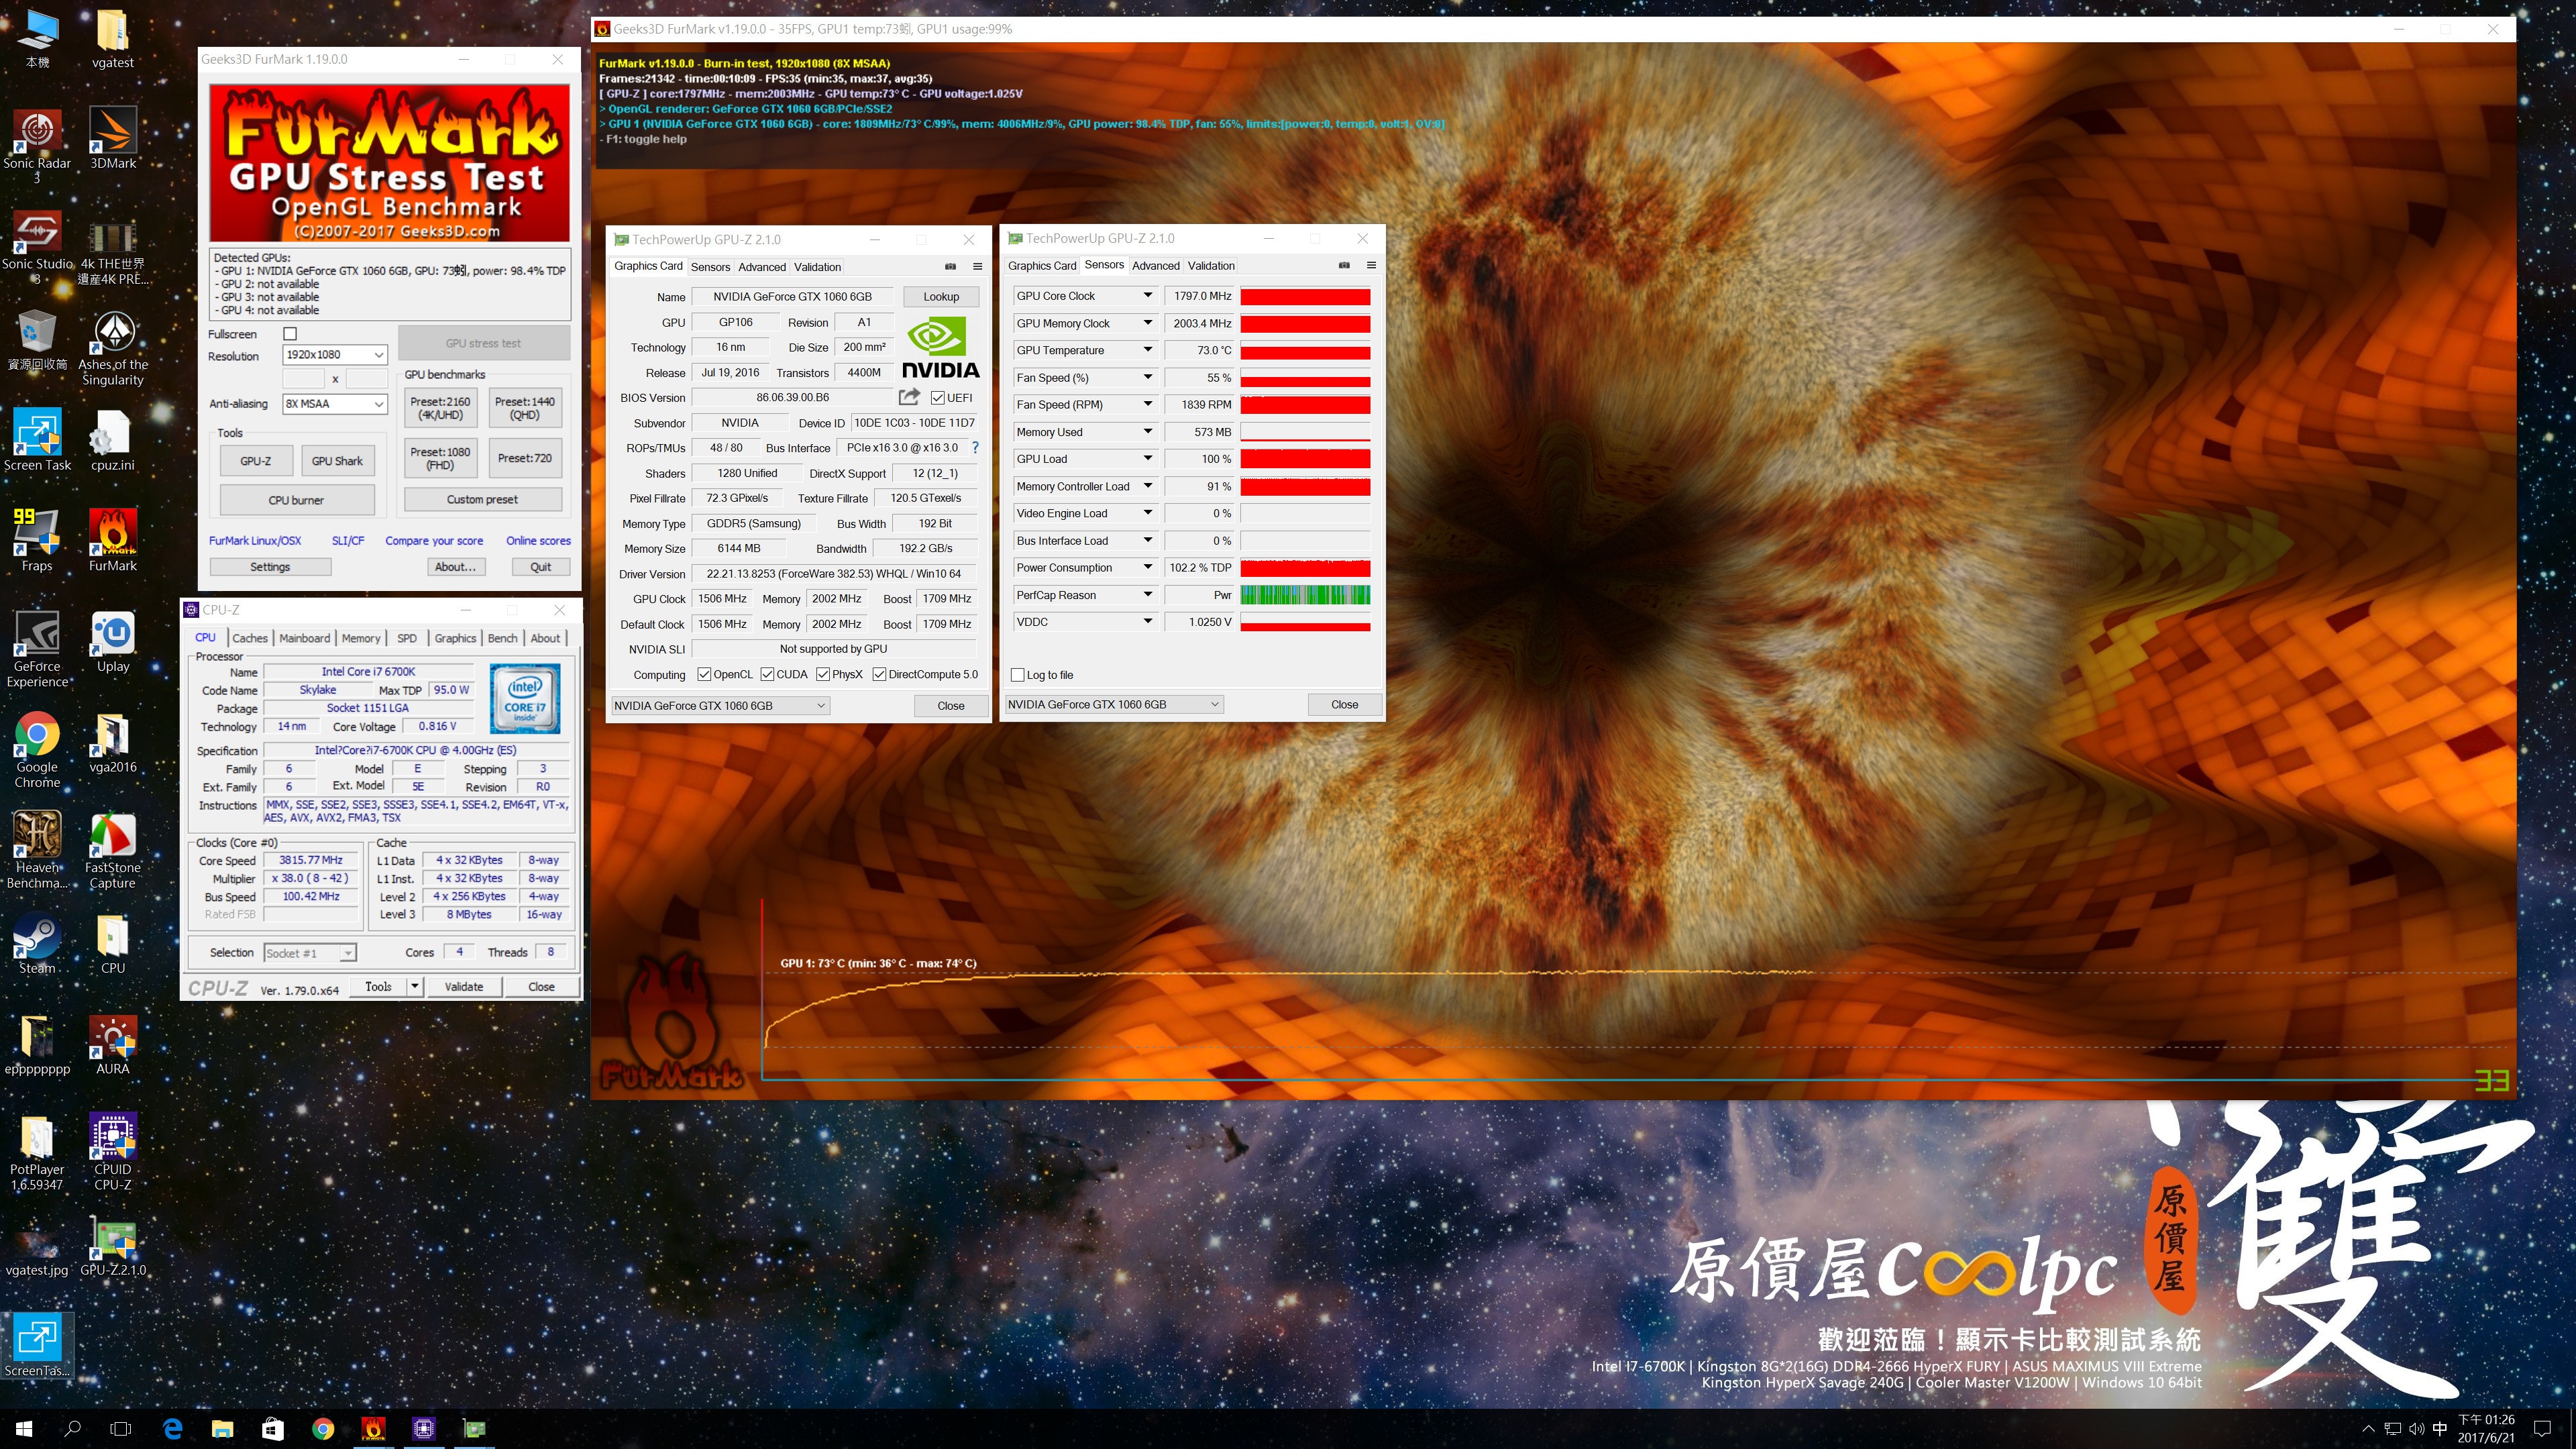Click the Windows Start button
Image resolution: width=2576 pixels, height=1449 pixels.
coord(24,1428)
